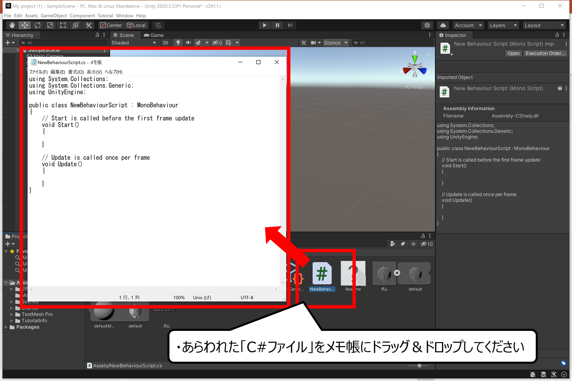Image resolution: width=572 pixels, height=381 pixels.
Task: Open the Component menu
Action: [x=82, y=16]
